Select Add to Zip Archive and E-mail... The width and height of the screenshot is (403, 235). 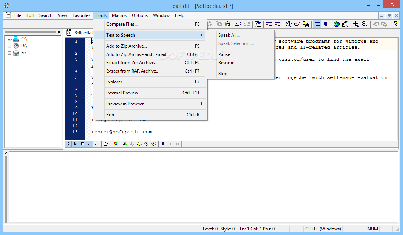point(150,54)
